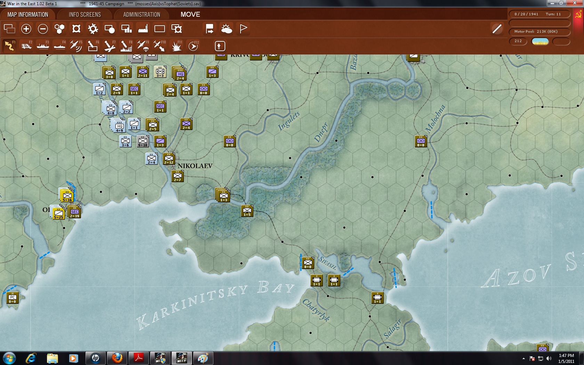The image size is (584, 365).
Task: Select the air reconnaissance mission (F5)
Action: tap(76, 46)
